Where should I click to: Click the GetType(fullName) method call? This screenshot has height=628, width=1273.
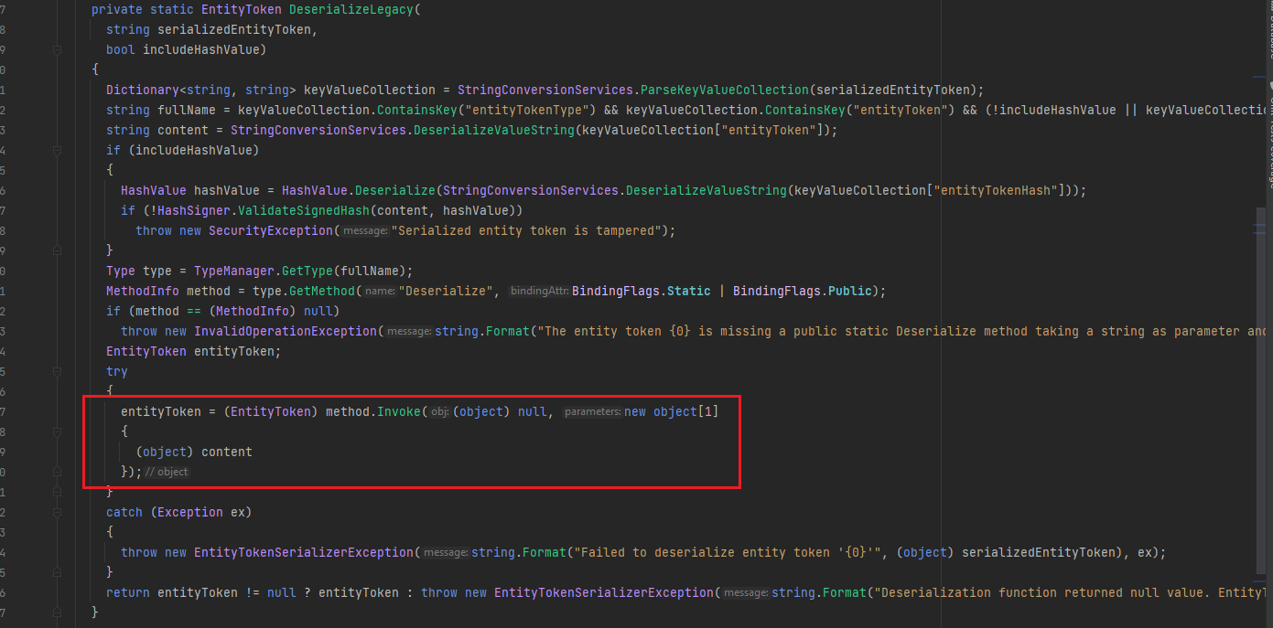[x=344, y=271]
